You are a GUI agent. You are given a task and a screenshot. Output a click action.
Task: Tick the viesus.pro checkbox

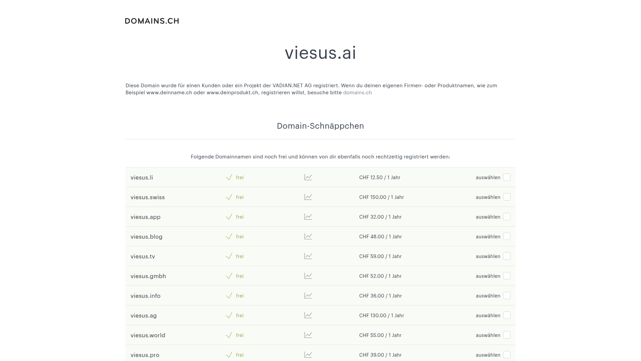[507, 355]
